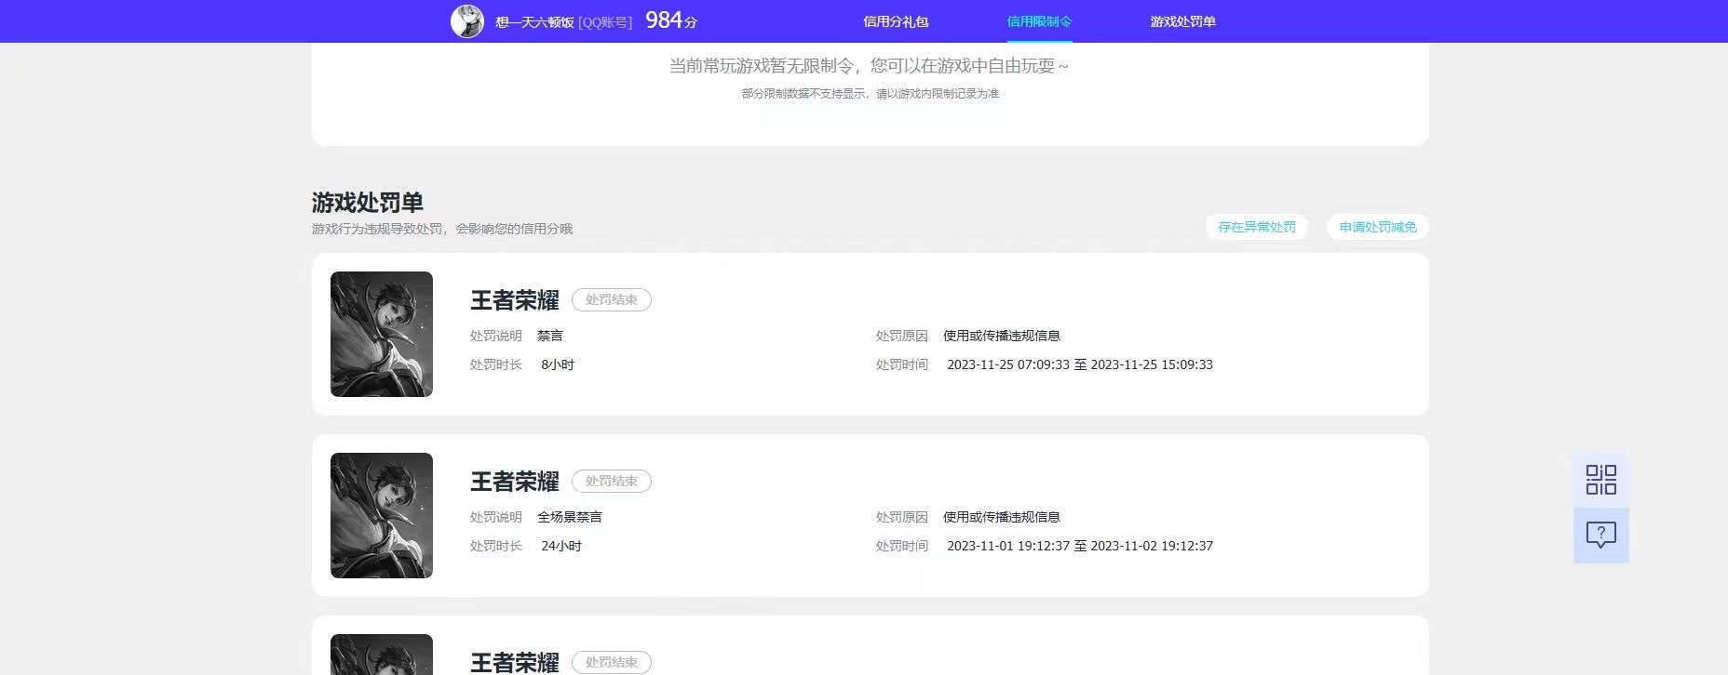Click 处罚结束 badge on the 24小时 record

pos(612,481)
